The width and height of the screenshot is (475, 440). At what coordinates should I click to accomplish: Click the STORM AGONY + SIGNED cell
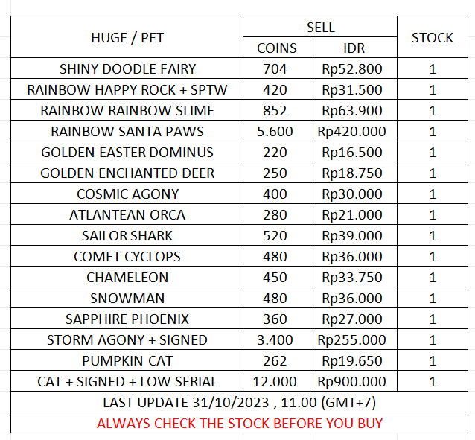click(127, 340)
